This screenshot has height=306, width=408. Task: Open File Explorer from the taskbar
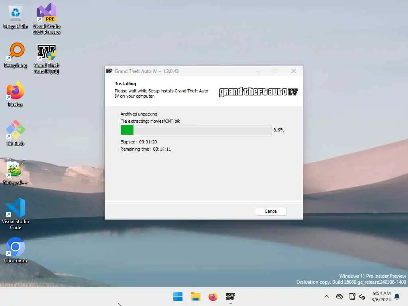pos(195,296)
